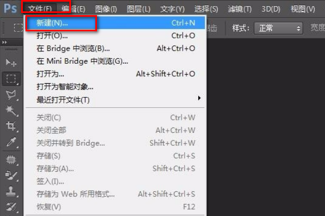Select the Crop tool
Screen dimensions: 325x216
(11, 126)
